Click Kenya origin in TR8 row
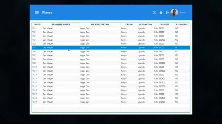The height and width of the screenshot is (124, 222). coord(124,59)
